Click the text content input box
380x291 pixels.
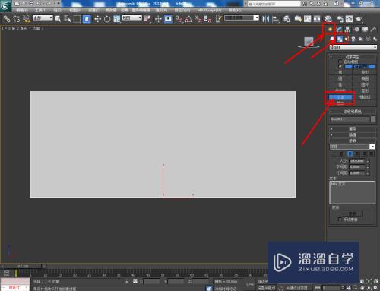352,192
